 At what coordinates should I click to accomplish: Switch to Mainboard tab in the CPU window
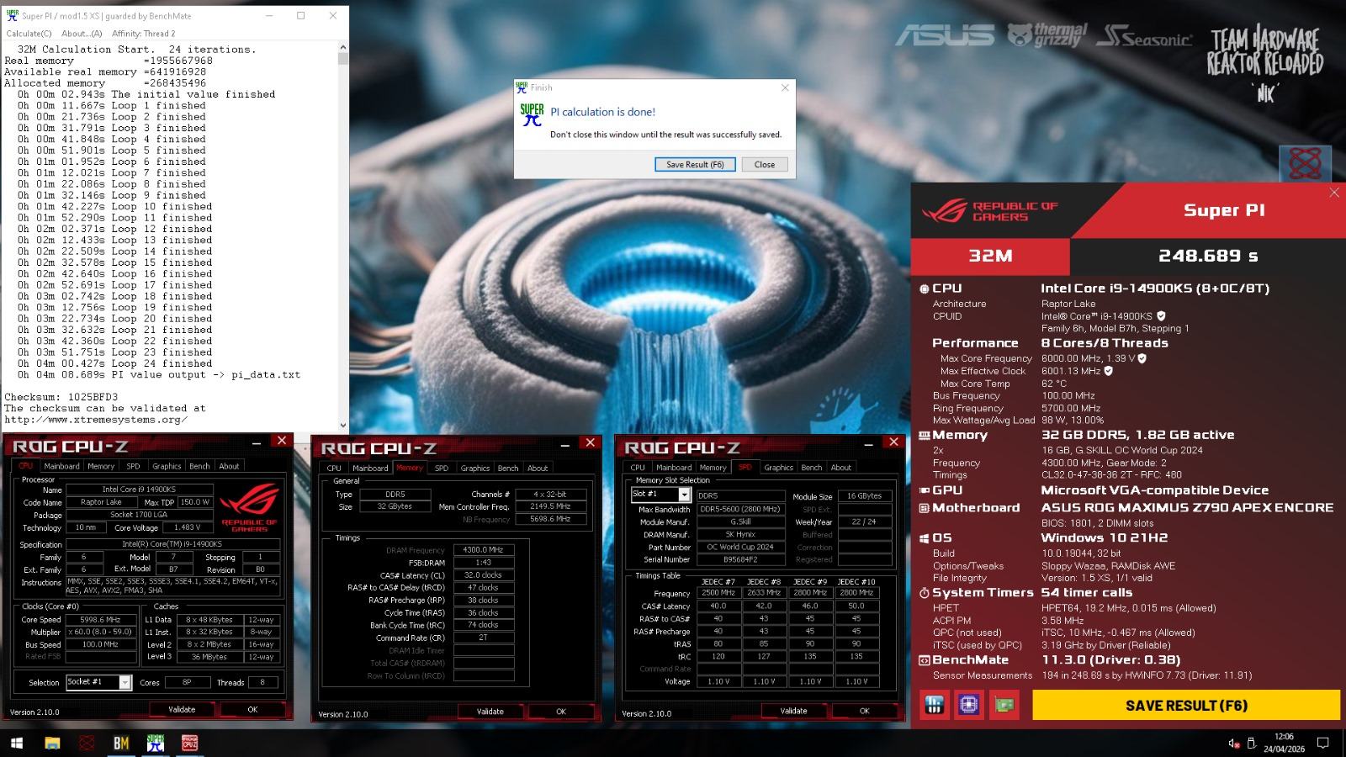pos(61,466)
